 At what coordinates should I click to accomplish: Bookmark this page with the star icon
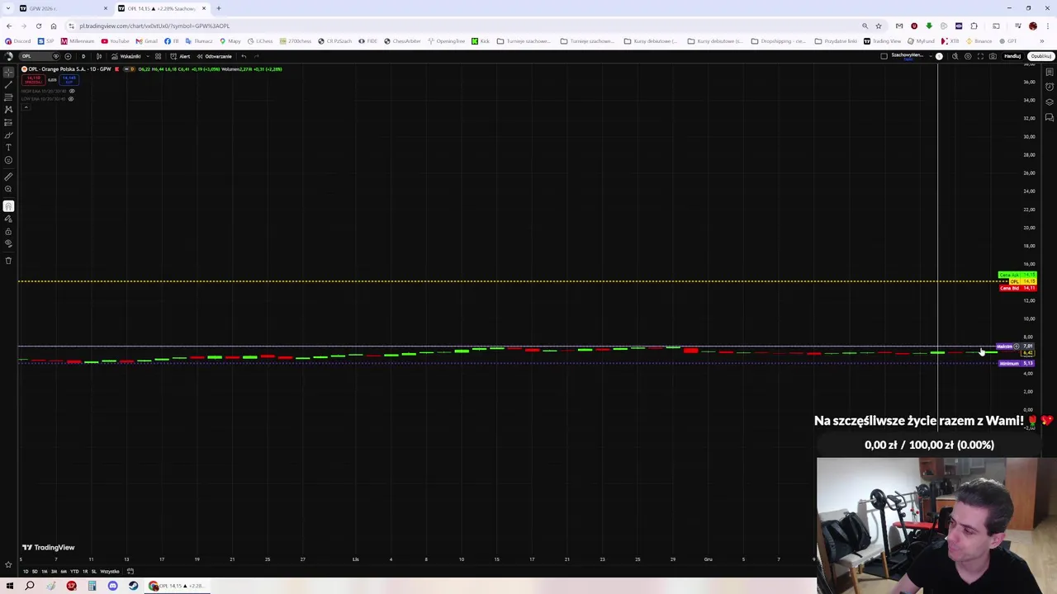pyautogui.click(x=879, y=26)
